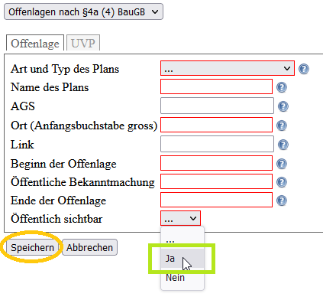Open help icon for Link field

pos(283,145)
